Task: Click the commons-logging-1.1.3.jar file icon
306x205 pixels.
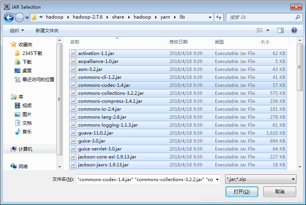Action: point(74,125)
